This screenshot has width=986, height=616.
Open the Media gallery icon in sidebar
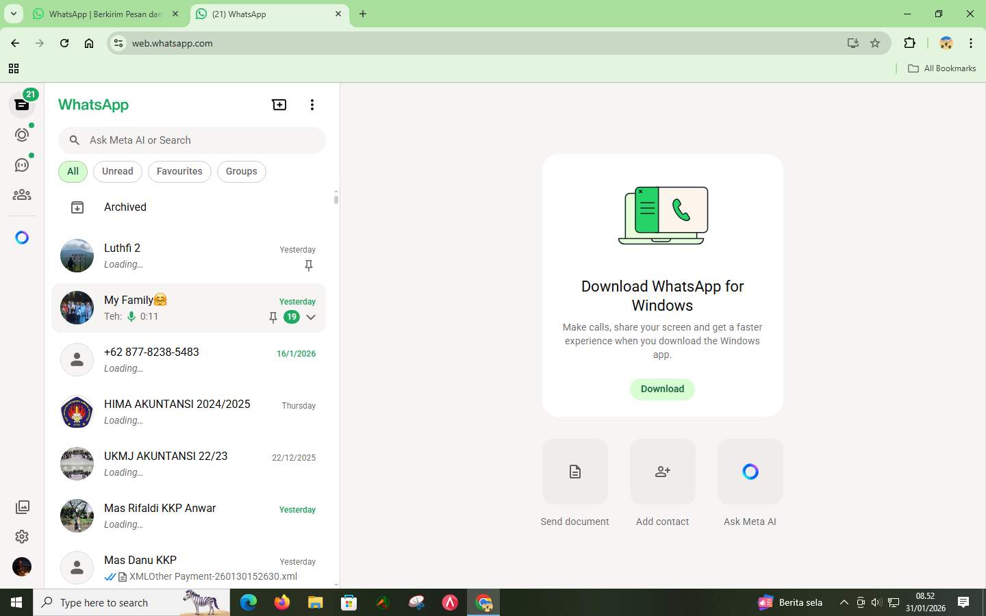click(x=22, y=507)
